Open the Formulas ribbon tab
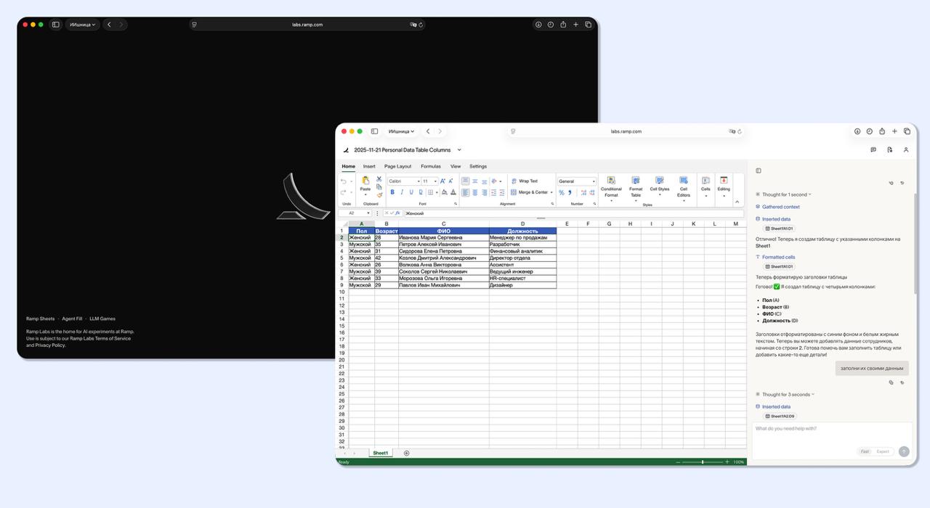930x508 pixels. point(431,166)
